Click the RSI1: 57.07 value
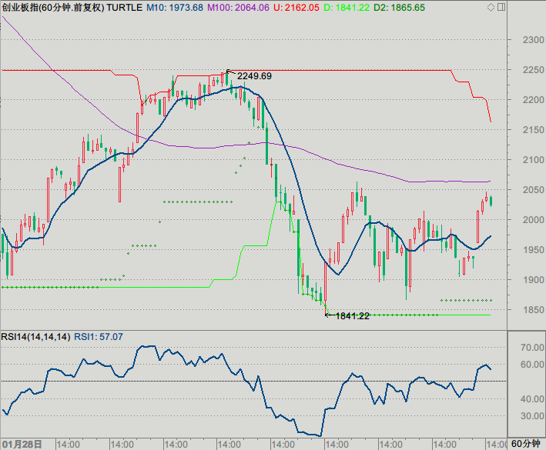Viewport: 546px width, 450px height. (99, 337)
